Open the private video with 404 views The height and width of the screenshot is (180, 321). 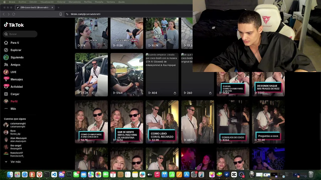tap(162, 74)
